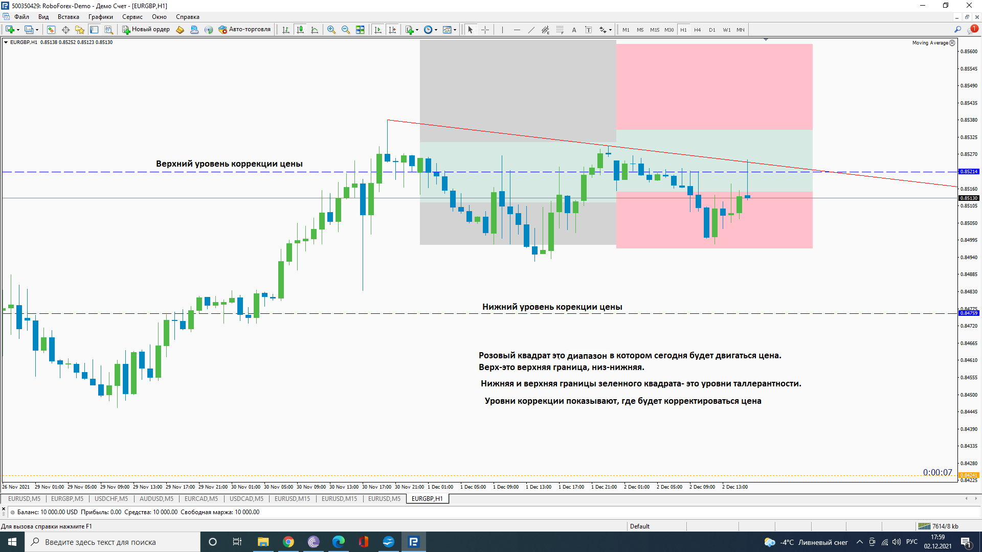Click the New Chart toolbar icon
This screenshot has width=982, height=552.
click(10, 30)
